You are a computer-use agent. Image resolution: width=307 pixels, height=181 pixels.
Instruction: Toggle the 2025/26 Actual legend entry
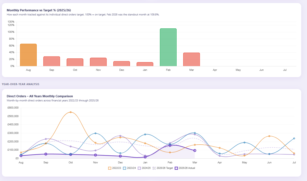tap(187, 168)
